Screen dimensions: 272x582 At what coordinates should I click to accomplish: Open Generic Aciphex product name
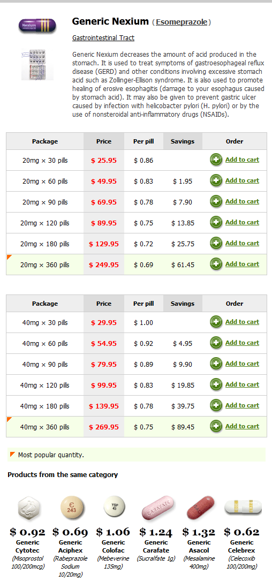[71, 546]
